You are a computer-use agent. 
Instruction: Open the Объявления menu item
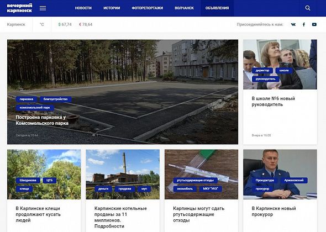[x=217, y=8]
